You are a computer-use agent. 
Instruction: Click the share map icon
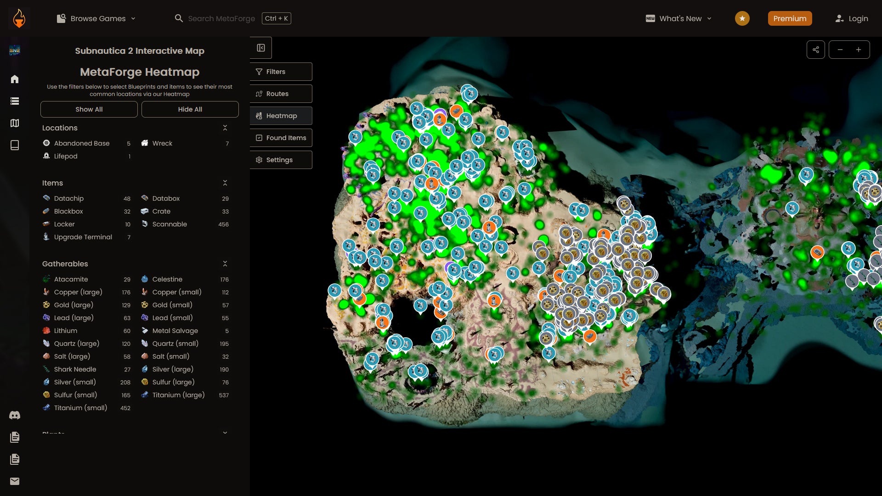click(x=816, y=50)
